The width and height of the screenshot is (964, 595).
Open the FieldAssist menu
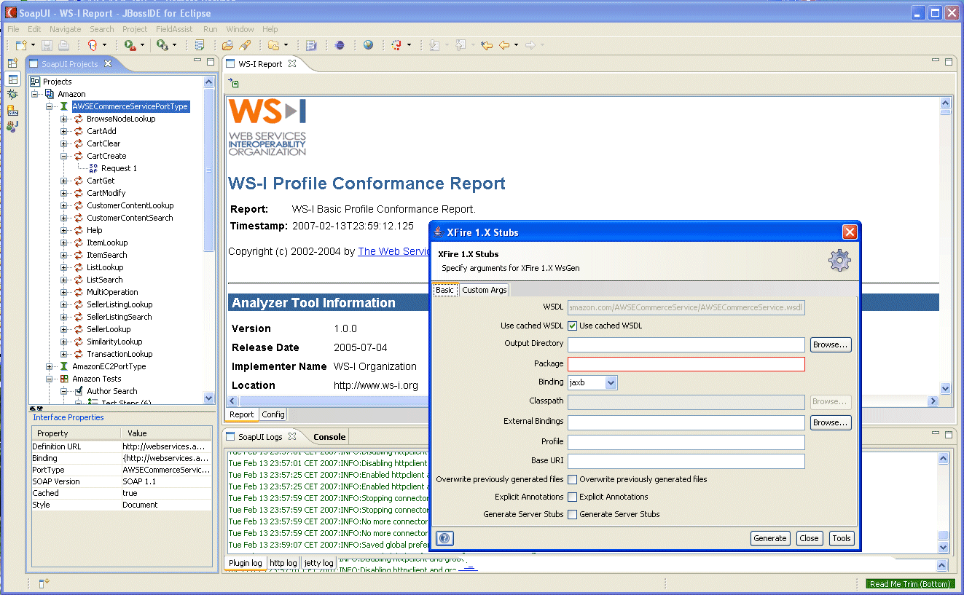tap(174, 29)
